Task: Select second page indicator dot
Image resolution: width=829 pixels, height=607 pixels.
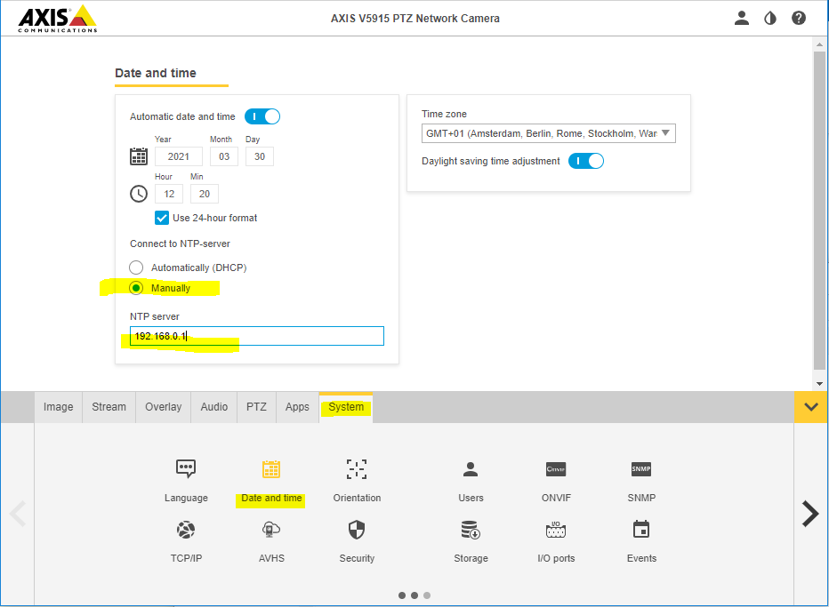Action: pyautogui.click(x=414, y=595)
